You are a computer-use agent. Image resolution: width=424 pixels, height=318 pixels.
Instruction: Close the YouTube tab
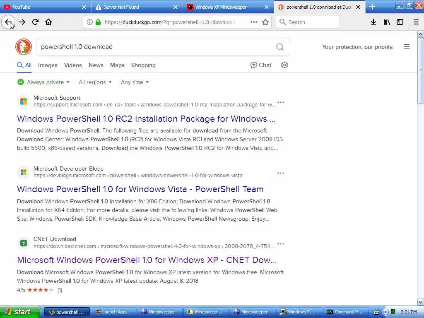pyautogui.click(x=84, y=7)
